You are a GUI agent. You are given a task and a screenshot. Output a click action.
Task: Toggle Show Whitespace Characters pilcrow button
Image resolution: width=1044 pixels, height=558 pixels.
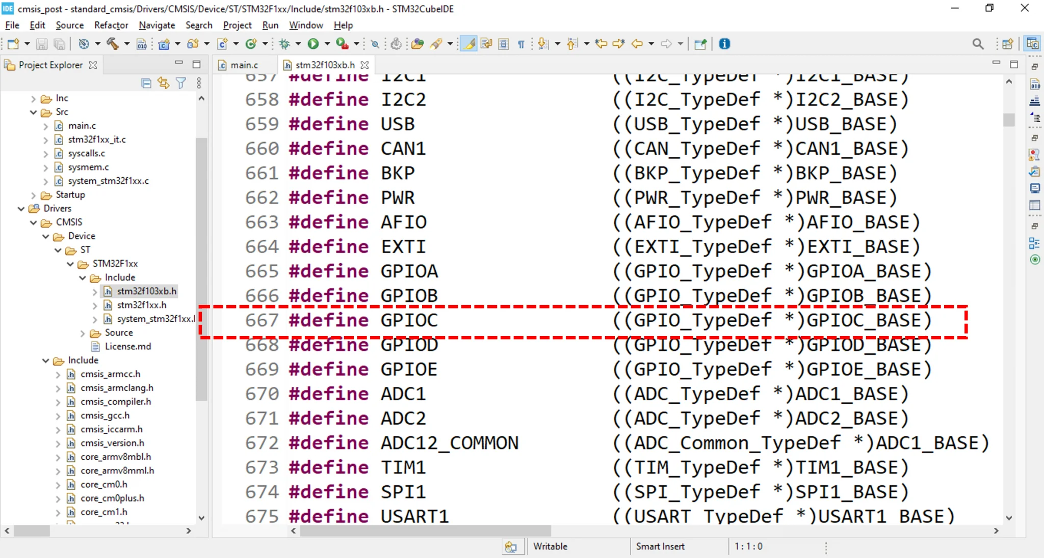point(521,44)
